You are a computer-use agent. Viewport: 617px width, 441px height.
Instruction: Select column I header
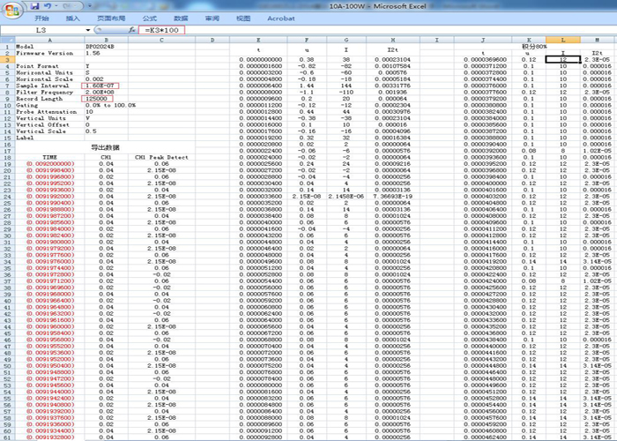click(x=437, y=40)
